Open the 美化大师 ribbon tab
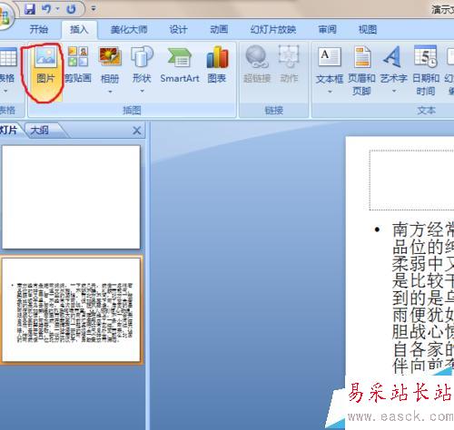Image resolution: width=454 pixels, height=430 pixels. click(x=129, y=30)
